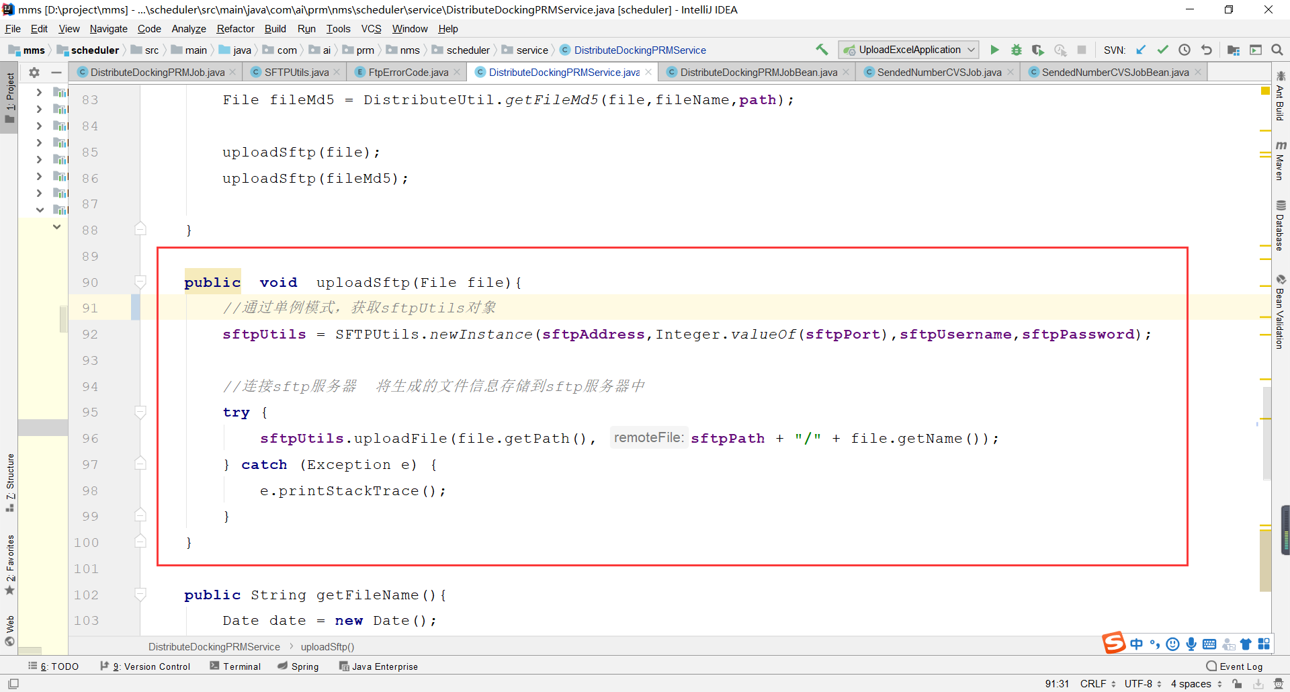This screenshot has width=1290, height=692.
Task: Click the Run with Coverage icon
Action: coord(1038,50)
